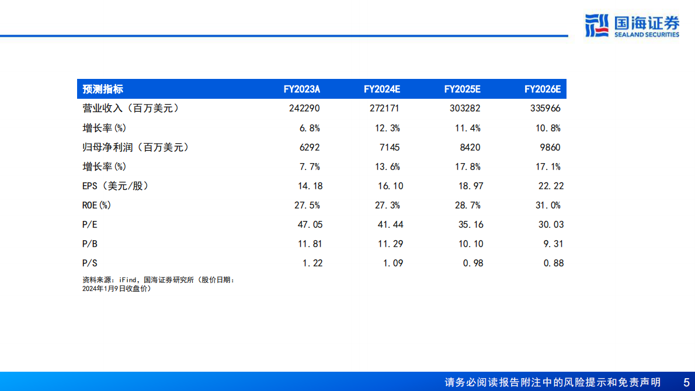
Task: Click the 预测指标 table header cell
Action: pyautogui.click(x=102, y=89)
